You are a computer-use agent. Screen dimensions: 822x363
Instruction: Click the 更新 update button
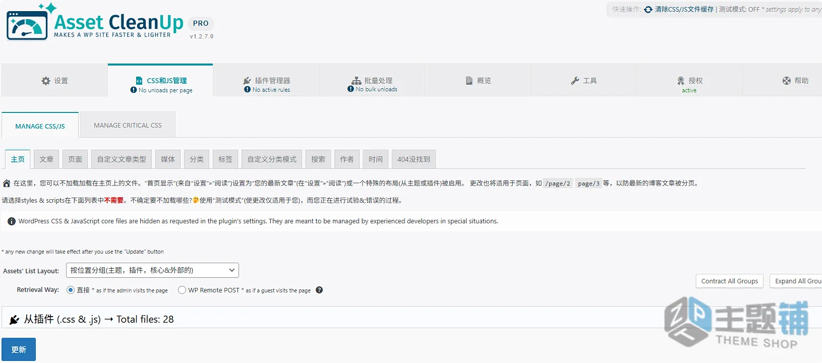[19, 349]
